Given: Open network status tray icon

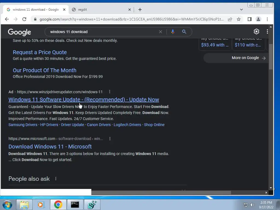Looking at the screenshot, I should (x=246, y=205).
